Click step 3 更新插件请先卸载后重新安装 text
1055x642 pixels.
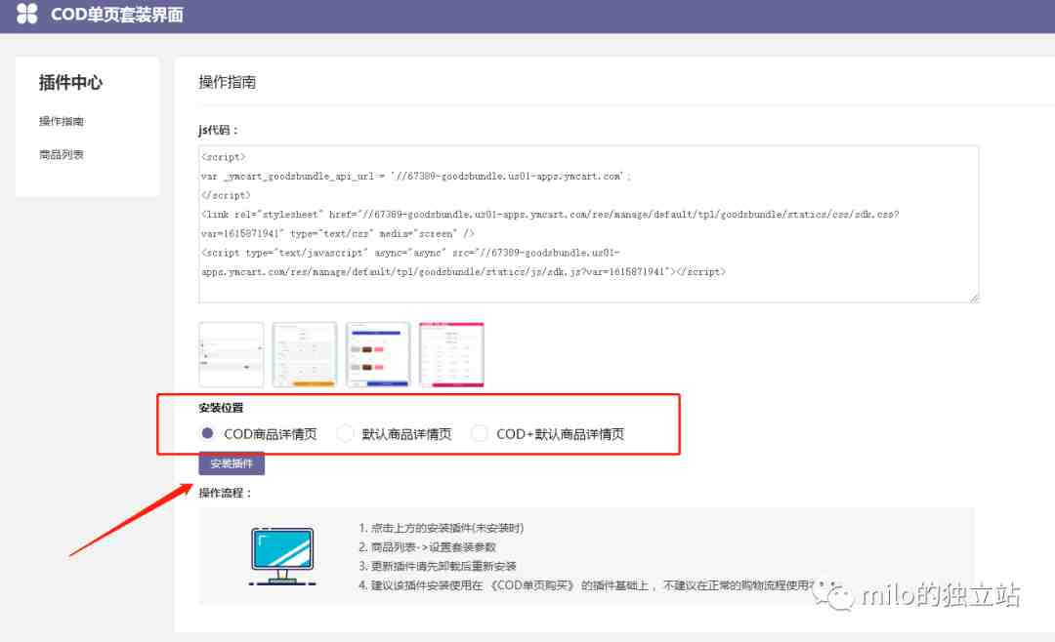pyautogui.click(x=438, y=566)
